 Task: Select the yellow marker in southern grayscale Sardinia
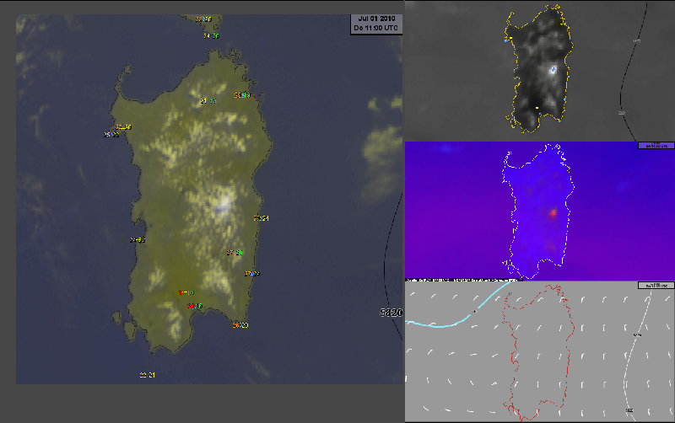click(x=537, y=107)
